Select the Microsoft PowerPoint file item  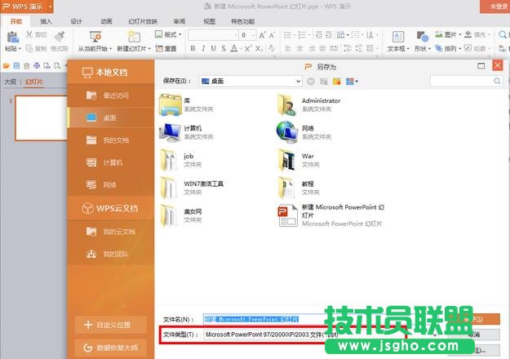click(330, 215)
